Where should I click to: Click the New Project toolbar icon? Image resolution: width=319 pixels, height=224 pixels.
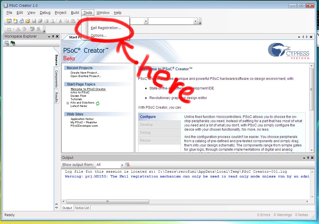tap(9, 21)
